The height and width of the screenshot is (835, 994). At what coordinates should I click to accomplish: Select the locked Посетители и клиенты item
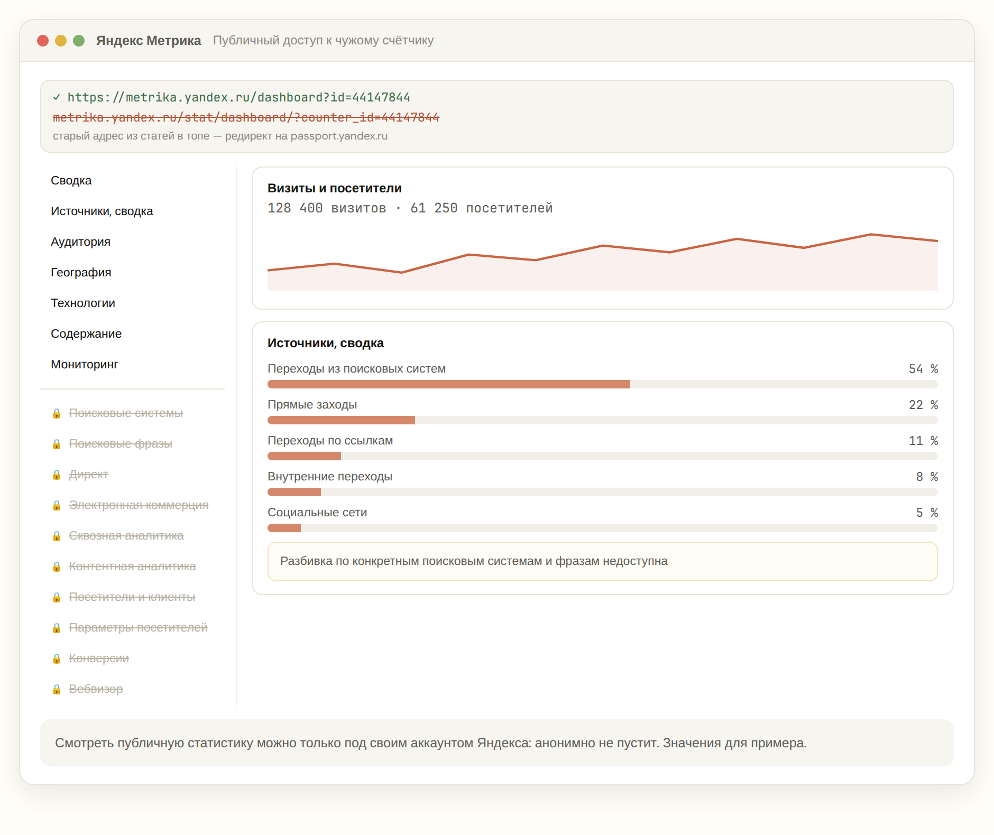point(132,597)
